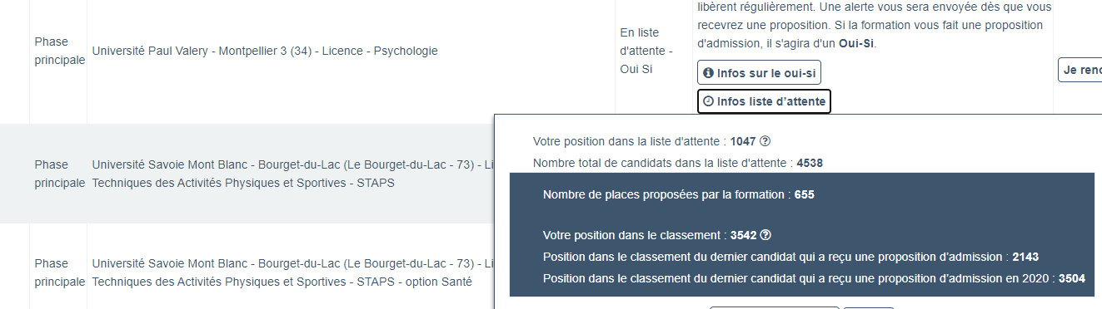1102x309 pixels.
Task: Click the info icon beside 'Infos sur le oui-si'
Action: pyautogui.click(x=709, y=73)
